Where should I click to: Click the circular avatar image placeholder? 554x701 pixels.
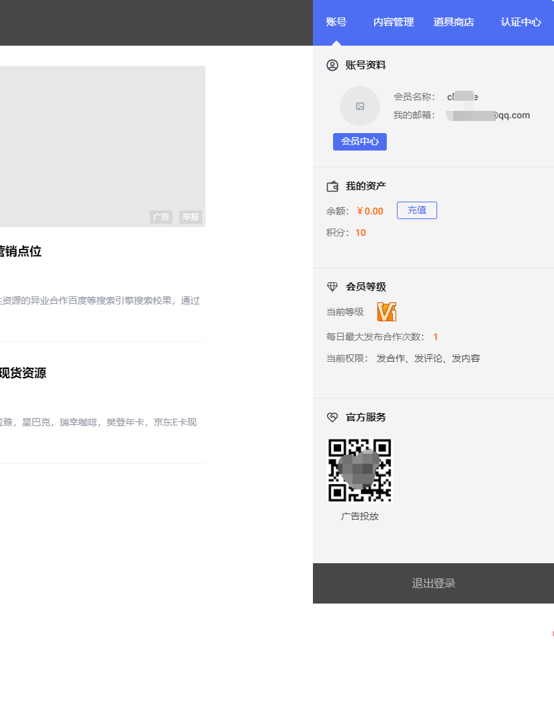coord(360,106)
